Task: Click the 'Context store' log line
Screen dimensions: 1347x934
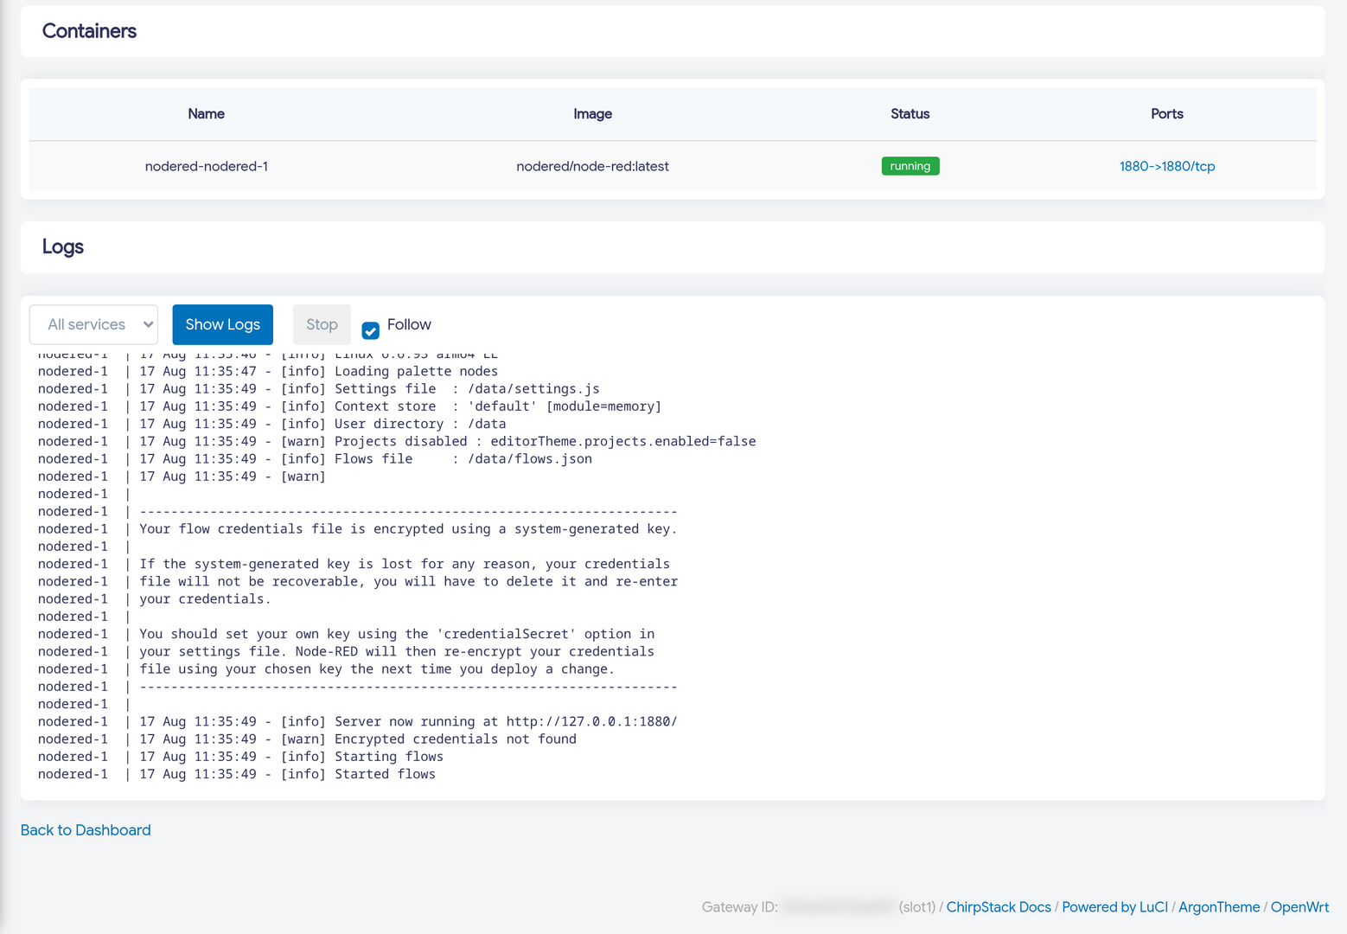Action: pos(350,406)
